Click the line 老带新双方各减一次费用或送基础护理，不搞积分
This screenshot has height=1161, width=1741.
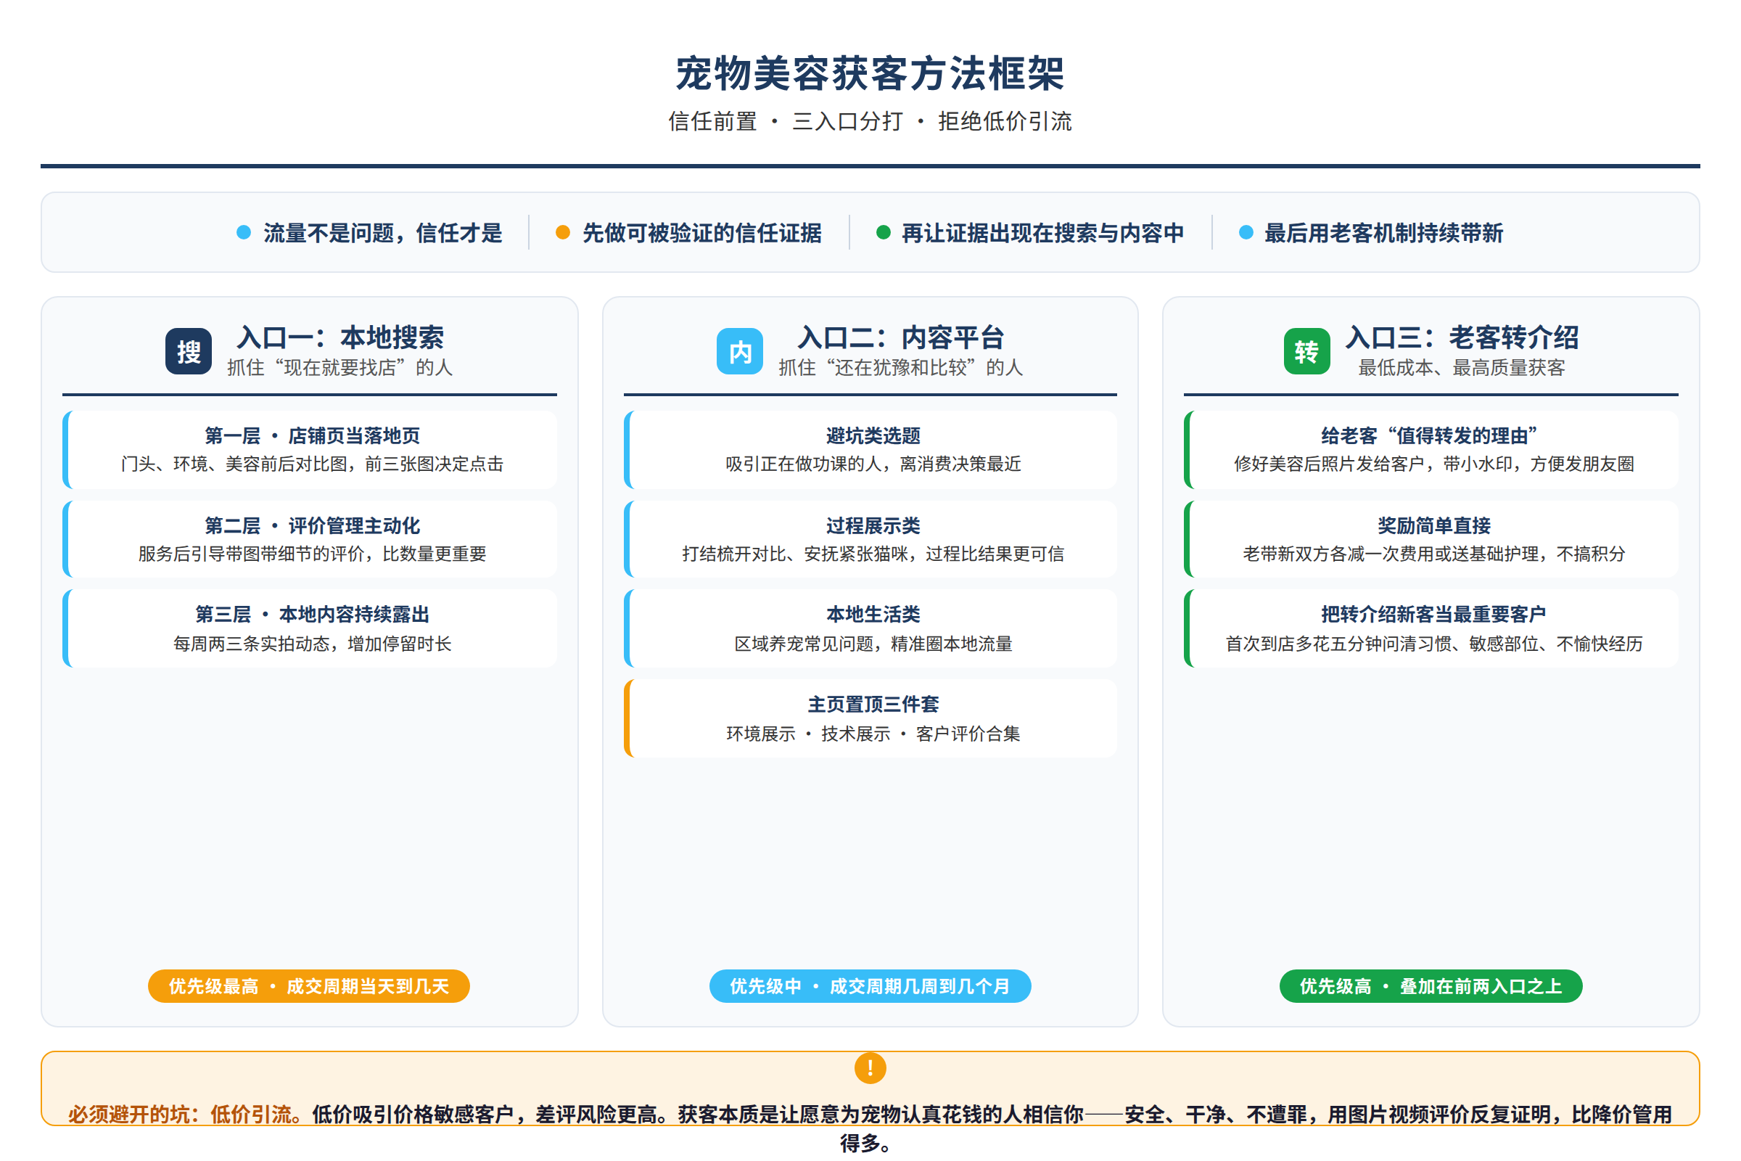point(1434,554)
